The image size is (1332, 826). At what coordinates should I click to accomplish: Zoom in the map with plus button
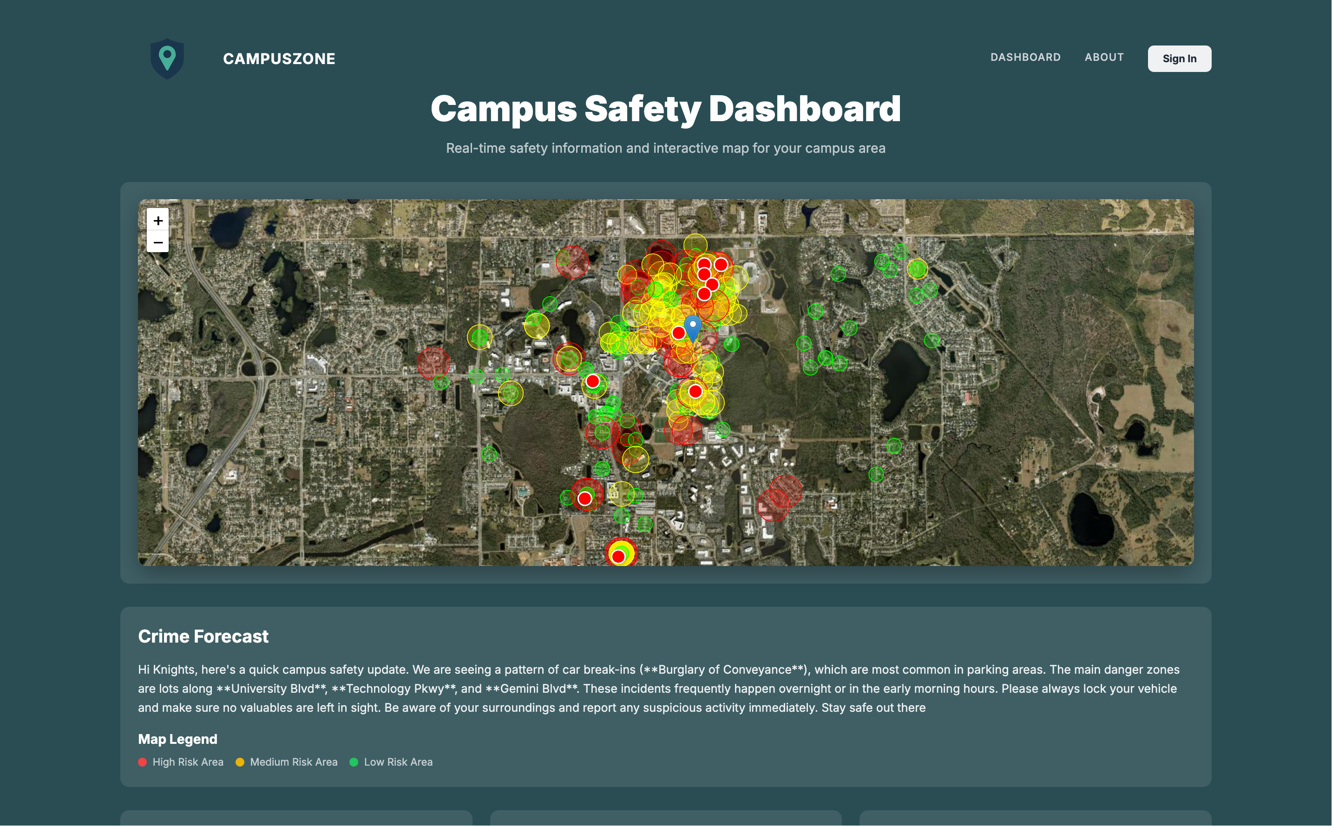tap(158, 220)
